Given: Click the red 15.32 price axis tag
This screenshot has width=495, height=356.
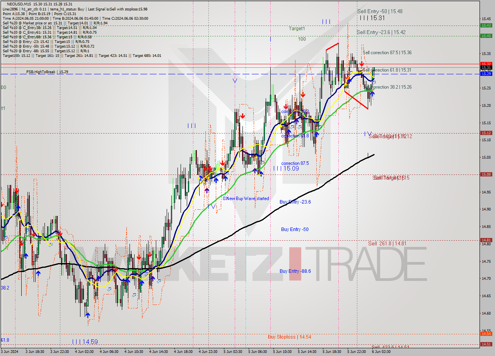Looking at the screenshot, I should coord(486,64).
